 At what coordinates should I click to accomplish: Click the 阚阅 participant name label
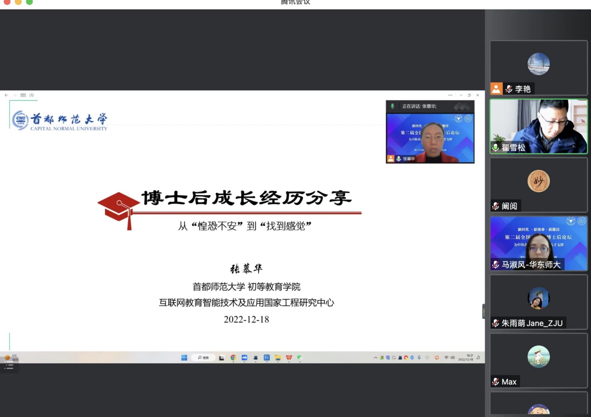(509, 206)
